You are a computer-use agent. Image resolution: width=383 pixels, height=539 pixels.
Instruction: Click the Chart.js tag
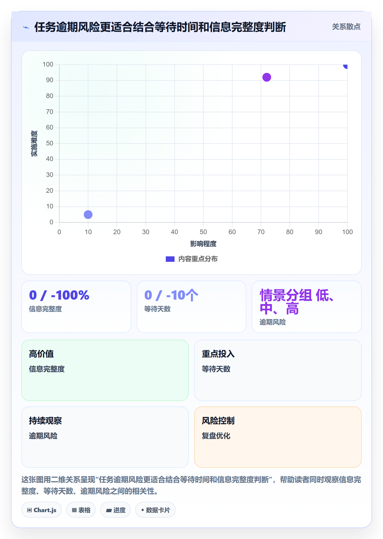pyautogui.click(x=42, y=510)
